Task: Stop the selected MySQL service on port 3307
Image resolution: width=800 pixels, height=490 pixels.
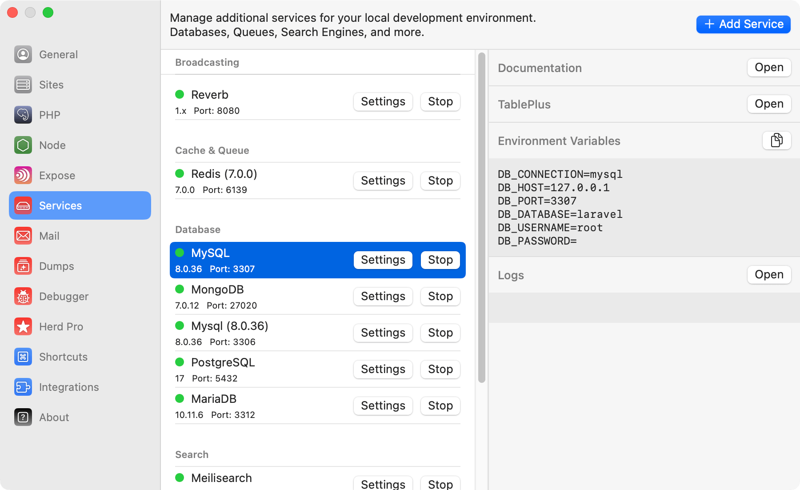Action: point(440,260)
